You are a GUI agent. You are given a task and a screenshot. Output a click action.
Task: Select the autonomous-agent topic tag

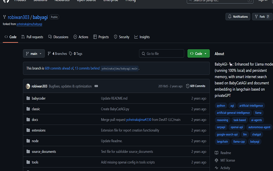click(x=259, y=127)
